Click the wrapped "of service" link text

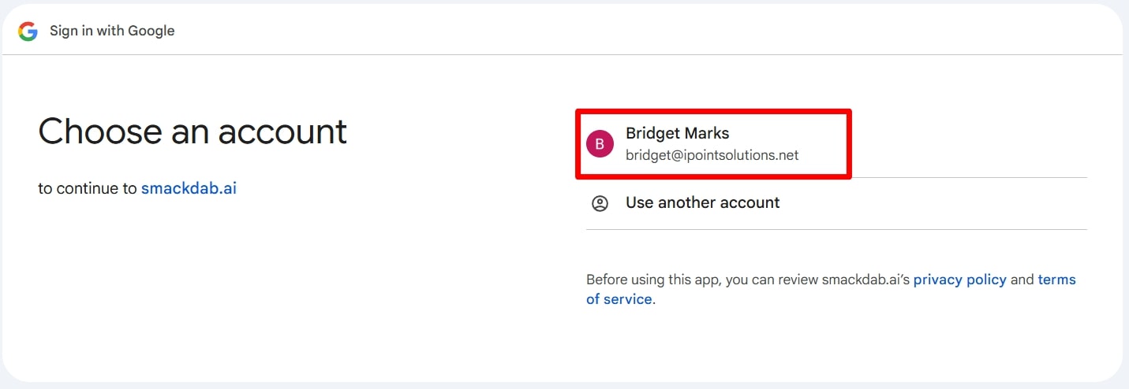(619, 299)
